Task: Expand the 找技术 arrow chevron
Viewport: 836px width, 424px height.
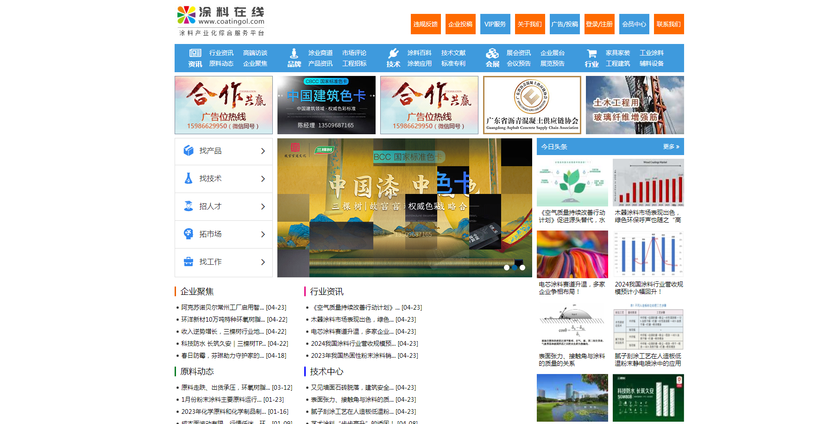Action: [x=263, y=179]
